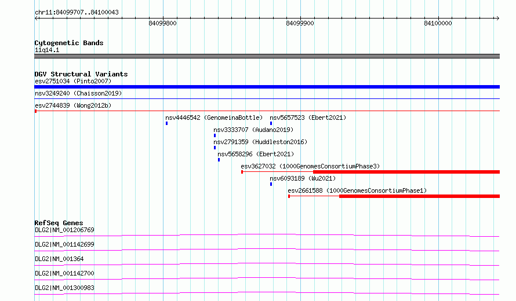516x301 pixels.
Task: Open gene DLG2|NM_001300983 label
Action: tap(64, 288)
